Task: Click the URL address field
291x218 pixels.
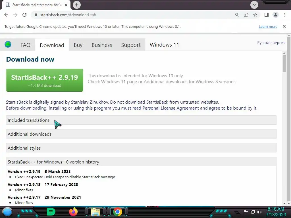Action: click(x=134, y=15)
